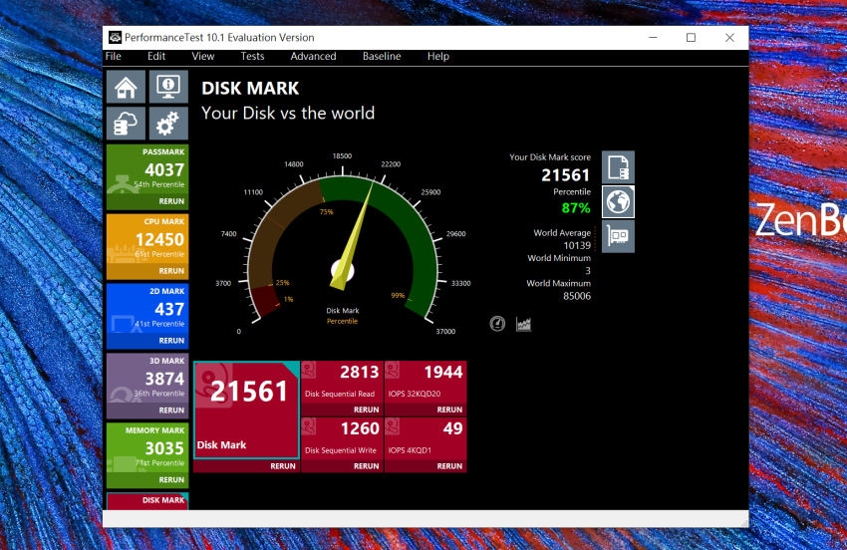The image size is (847, 550).
Task: Rerun the IOPS 32KQD20 test
Action: point(449,410)
